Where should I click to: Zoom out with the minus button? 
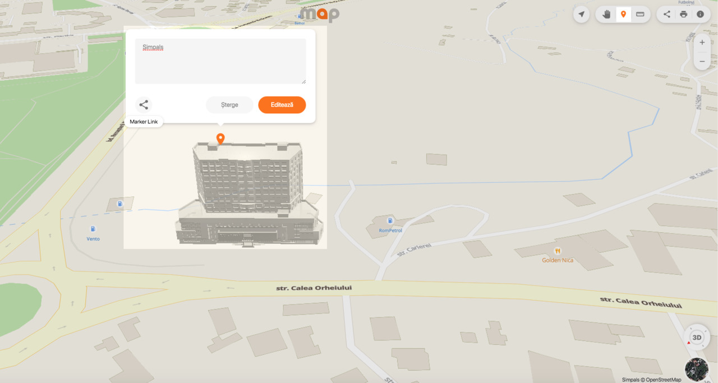[x=702, y=61]
